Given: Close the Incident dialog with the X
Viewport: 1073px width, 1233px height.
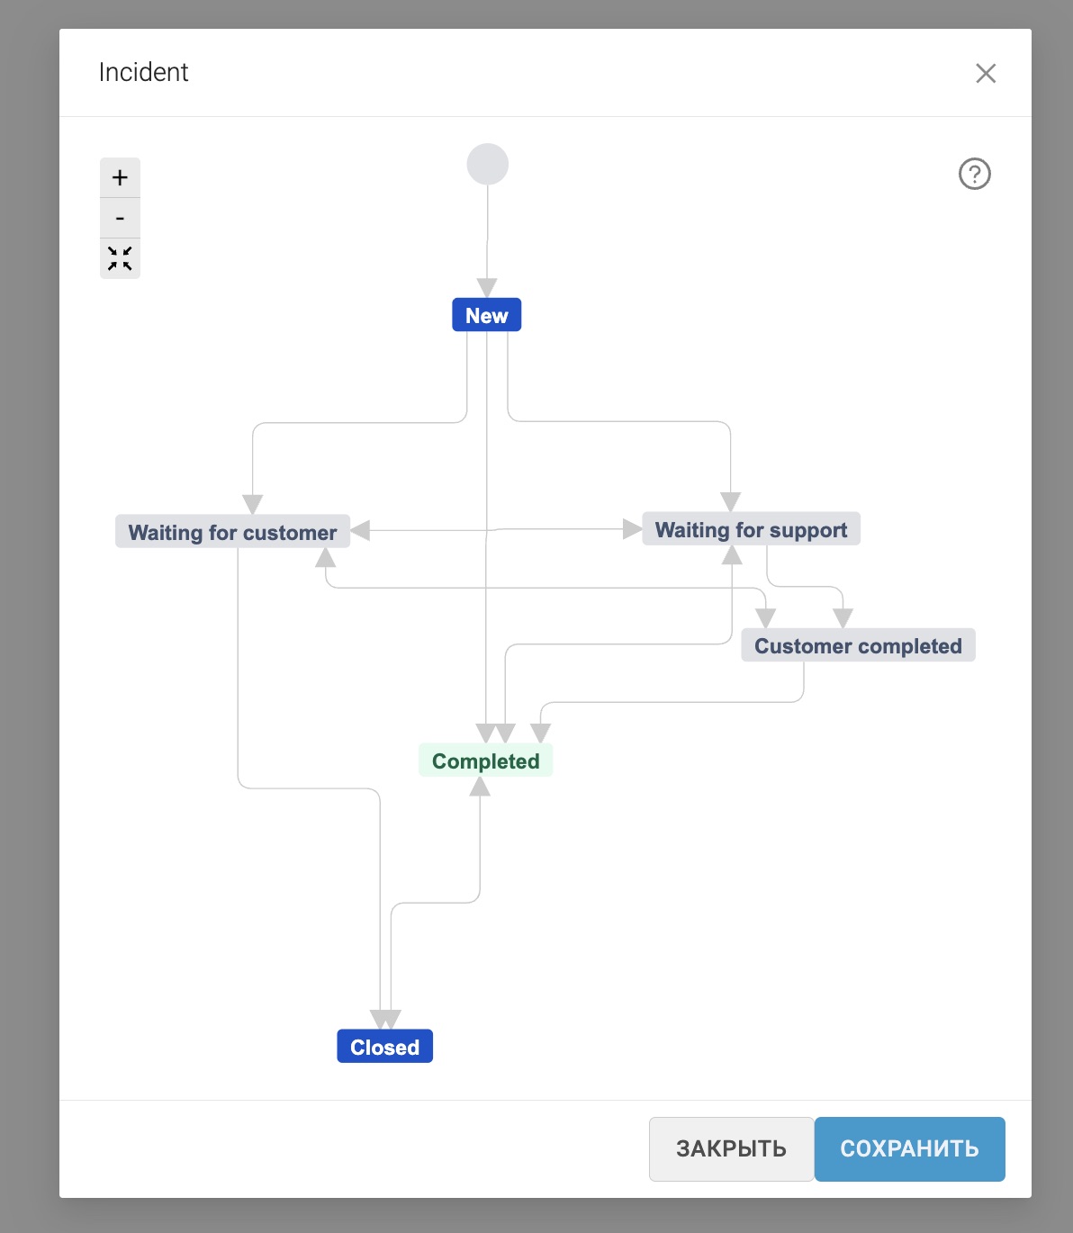Looking at the screenshot, I should click(986, 74).
